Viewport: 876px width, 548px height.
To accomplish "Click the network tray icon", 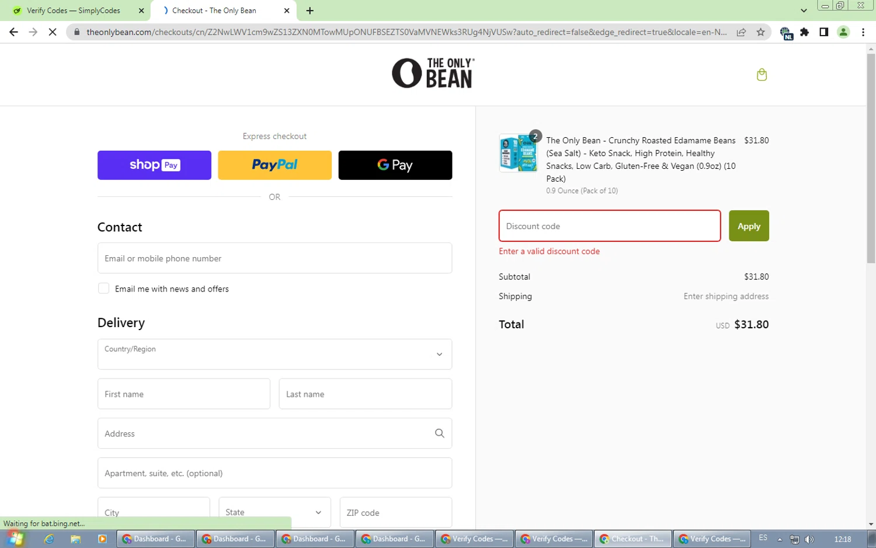I will 794,539.
